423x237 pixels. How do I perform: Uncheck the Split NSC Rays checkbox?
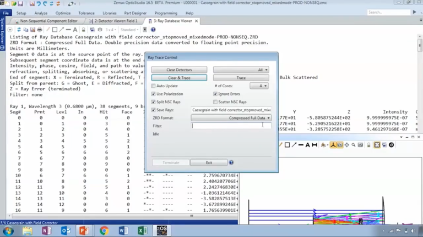tap(154, 102)
